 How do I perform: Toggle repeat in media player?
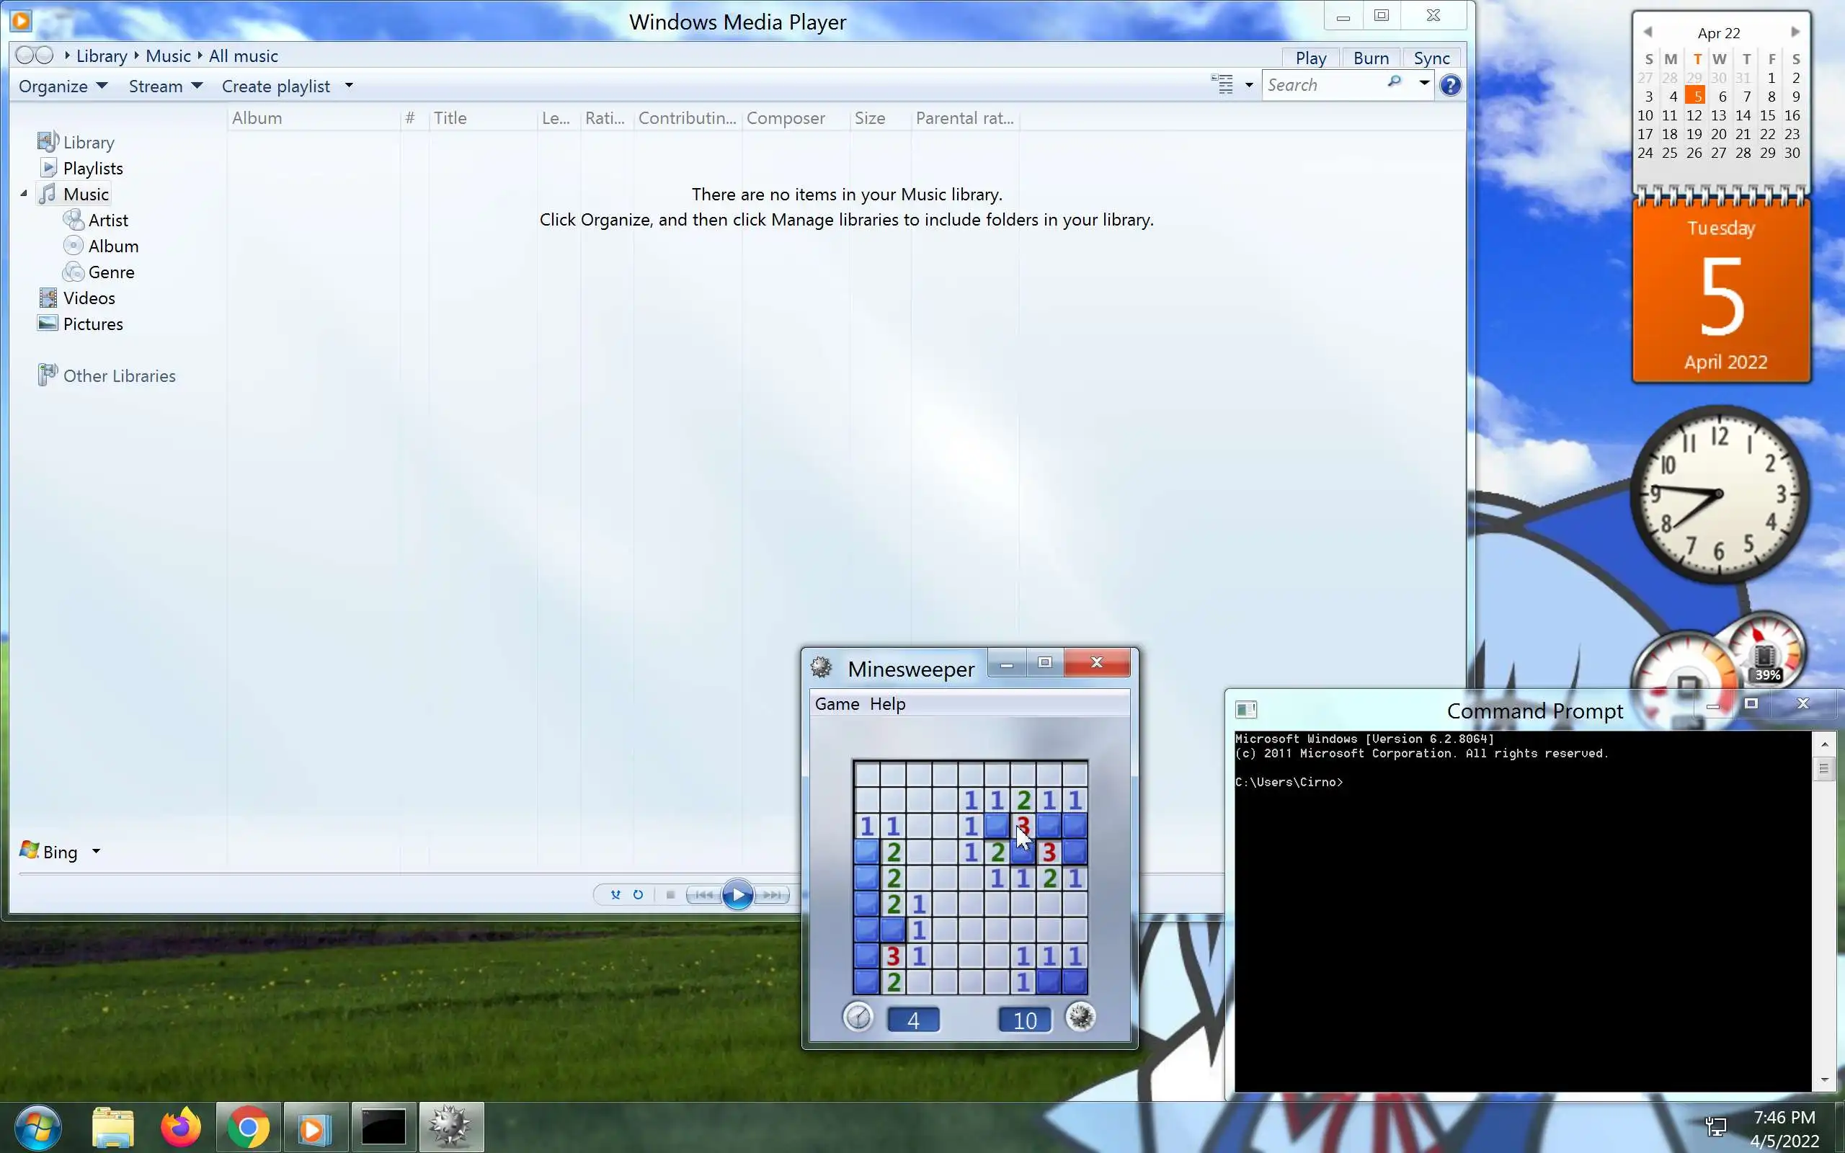point(638,894)
